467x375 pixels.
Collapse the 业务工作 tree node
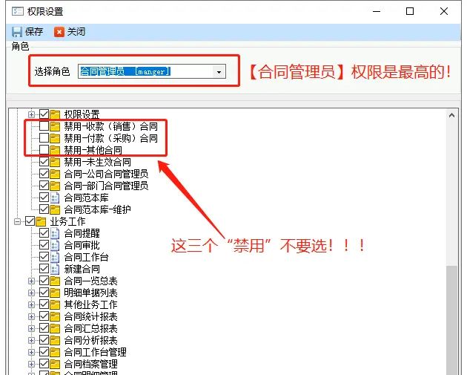pos(18,222)
